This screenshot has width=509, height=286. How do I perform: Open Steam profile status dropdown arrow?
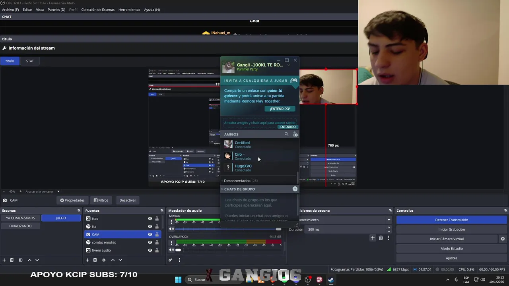pos(289,65)
